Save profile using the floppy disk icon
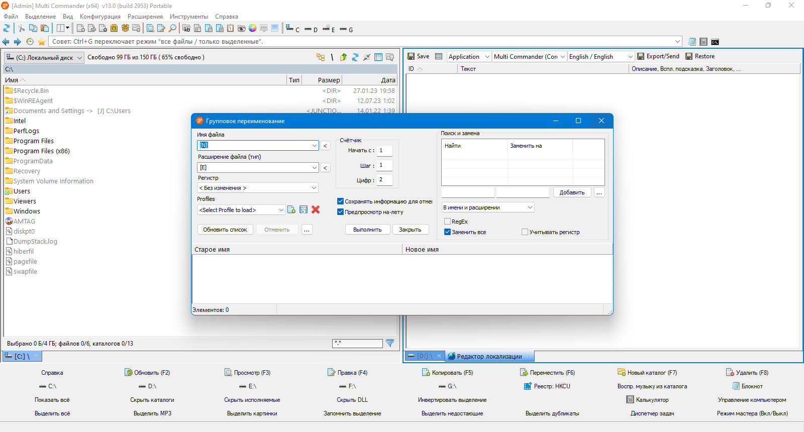The image size is (804, 432). coord(304,209)
